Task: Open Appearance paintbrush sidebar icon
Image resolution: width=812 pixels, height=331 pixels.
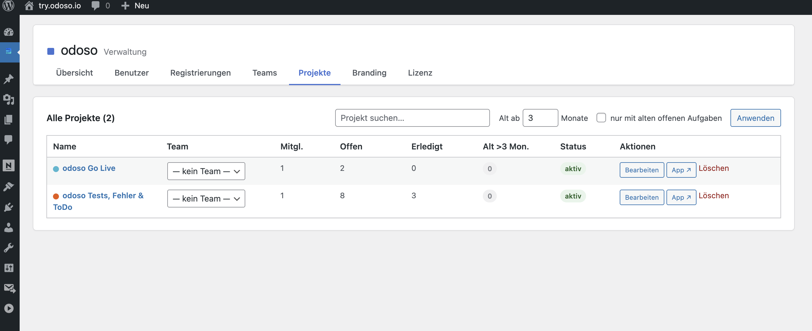Action: pyautogui.click(x=9, y=187)
